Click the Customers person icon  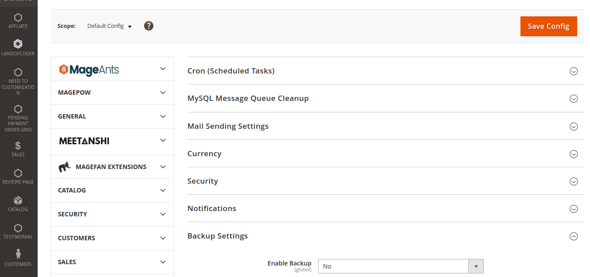(x=18, y=254)
